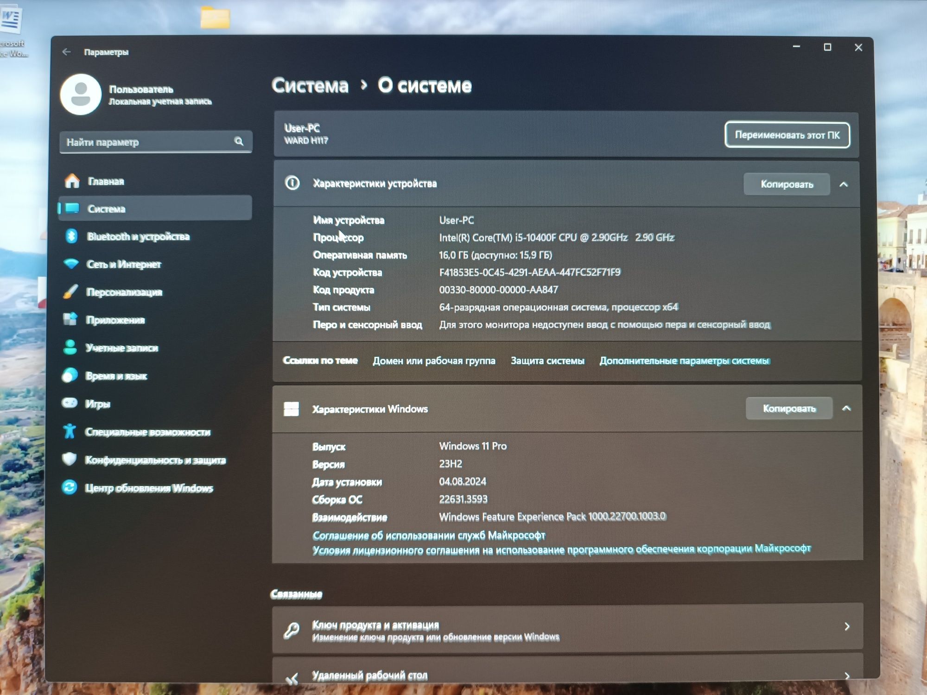Click the device ID F41853E5 value
927x695 pixels.
[530, 272]
